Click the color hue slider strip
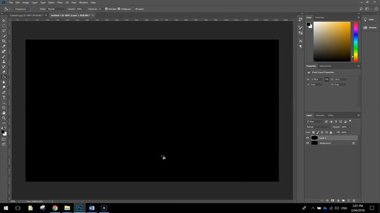 pyautogui.click(x=356, y=41)
